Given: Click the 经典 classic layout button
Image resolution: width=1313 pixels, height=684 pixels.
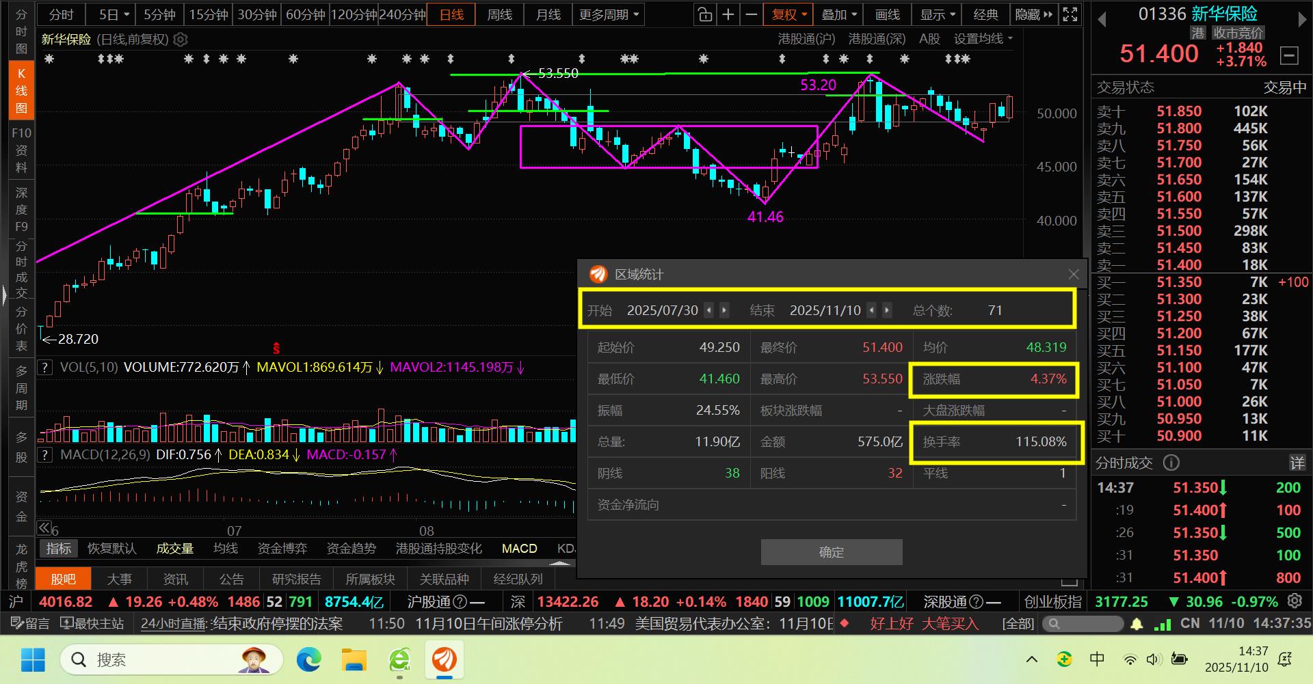Looking at the screenshot, I should point(985,14).
